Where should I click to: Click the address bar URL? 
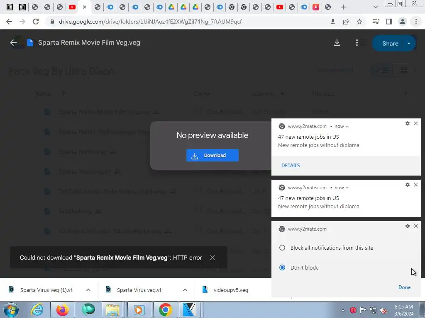click(150, 22)
